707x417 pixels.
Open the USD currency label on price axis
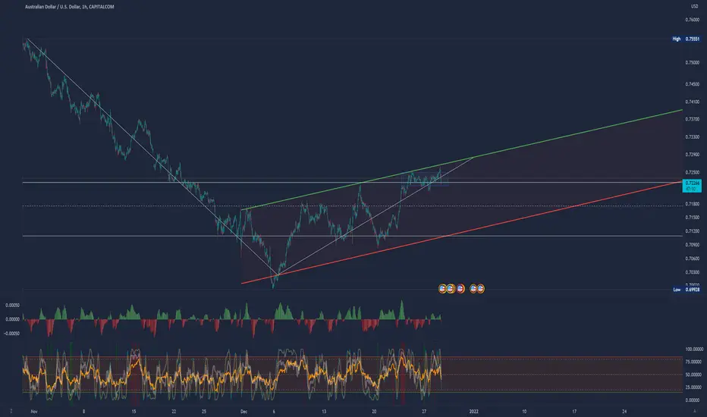(694, 6)
